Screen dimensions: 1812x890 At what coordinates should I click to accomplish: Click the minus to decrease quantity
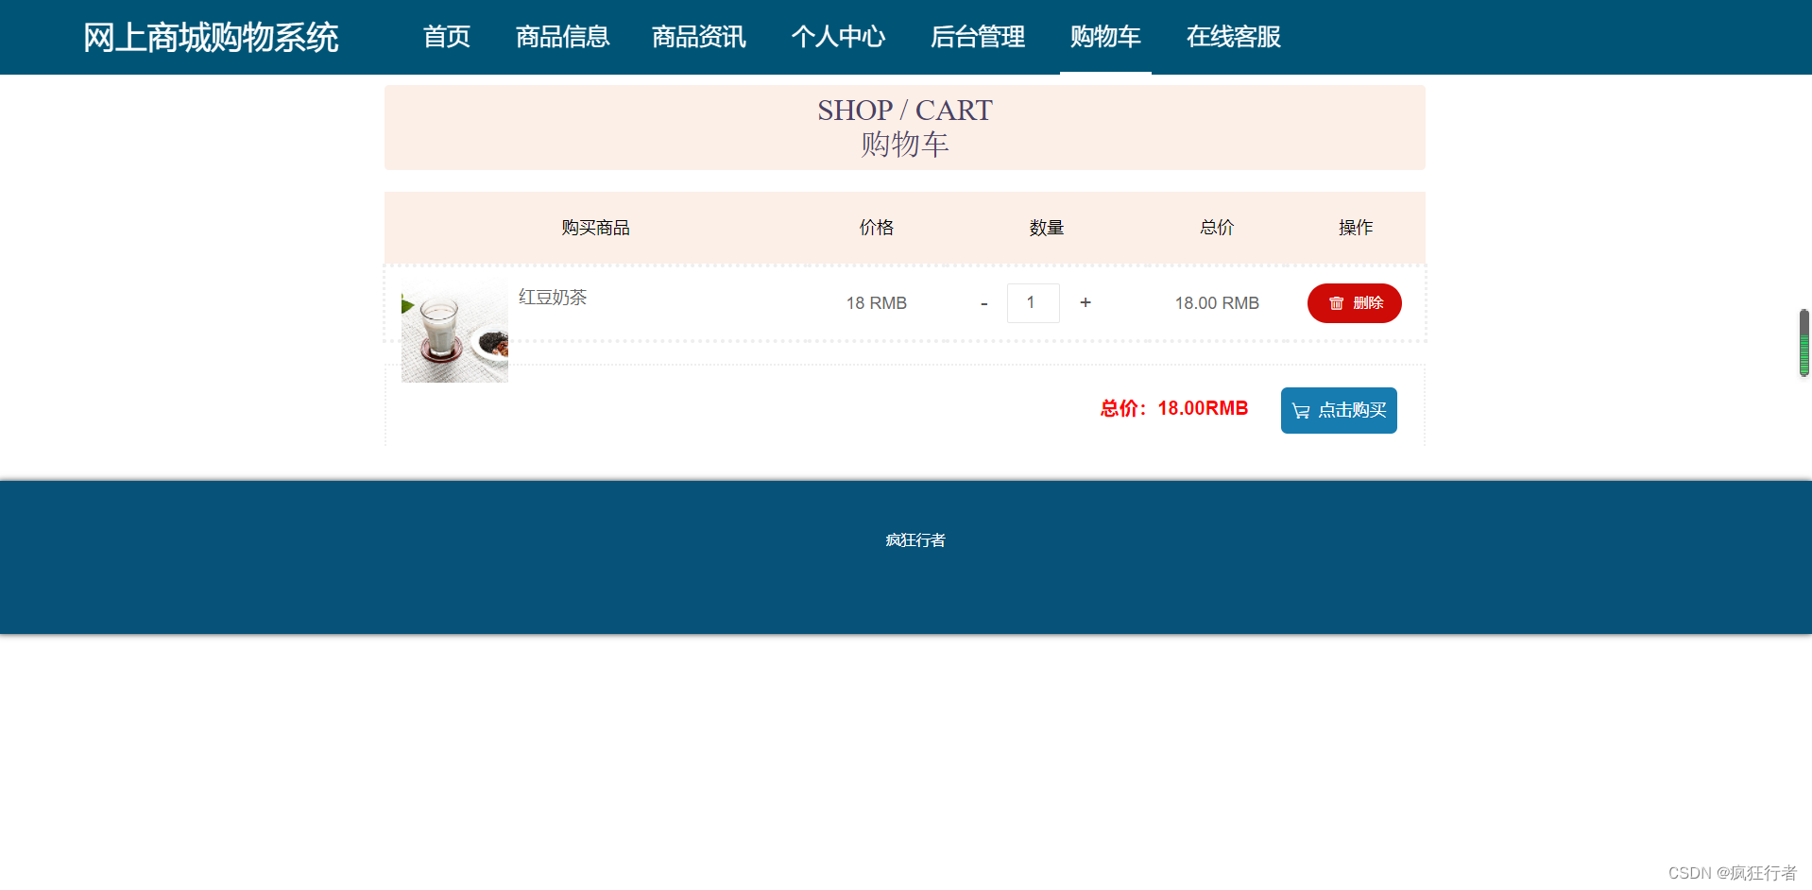click(983, 302)
